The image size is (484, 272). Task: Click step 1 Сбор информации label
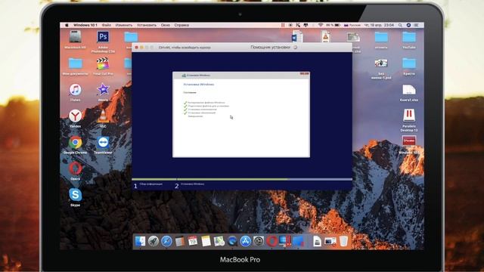click(x=151, y=184)
